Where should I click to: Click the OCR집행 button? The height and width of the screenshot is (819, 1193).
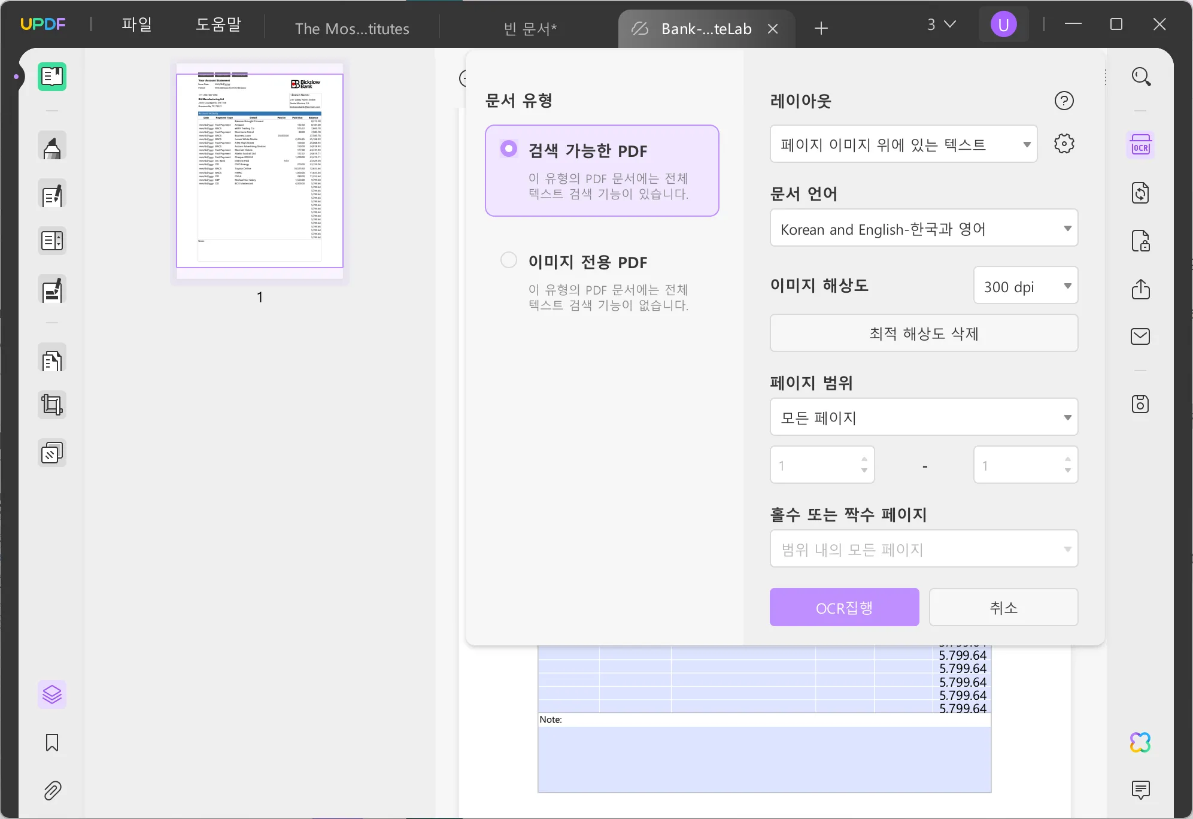[x=844, y=607]
